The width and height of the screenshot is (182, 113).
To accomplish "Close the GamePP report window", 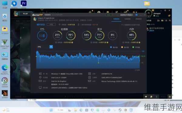I will pos(145,15).
